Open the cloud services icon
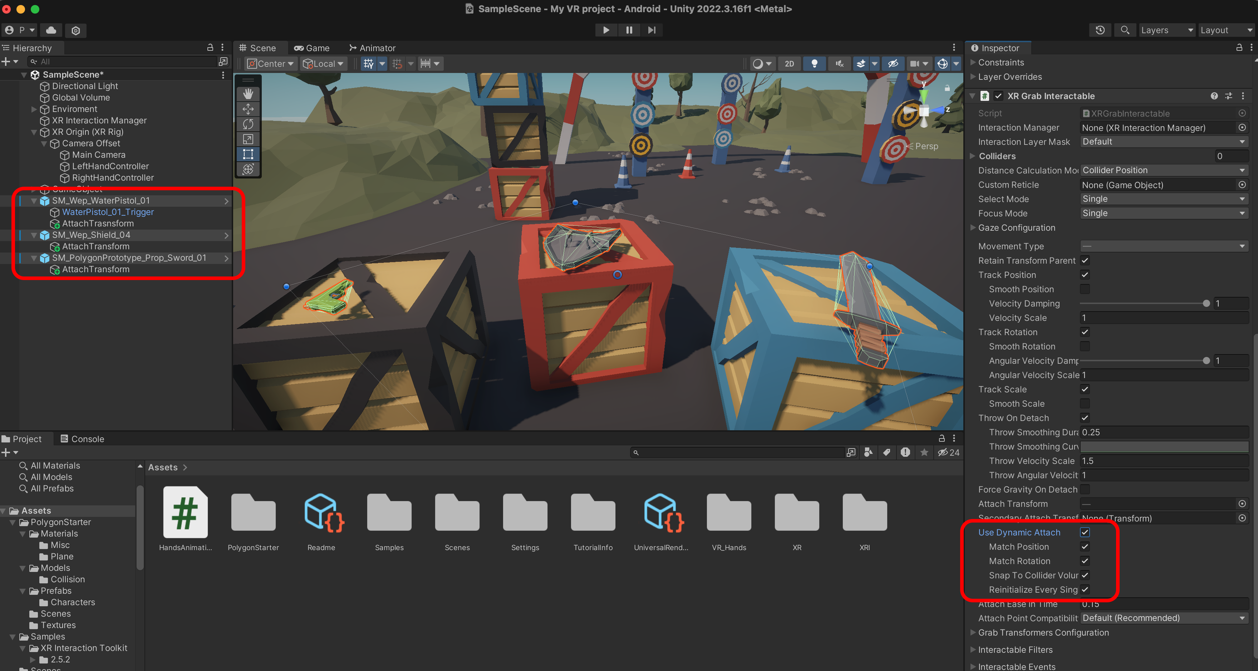The width and height of the screenshot is (1258, 671). [x=51, y=30]
